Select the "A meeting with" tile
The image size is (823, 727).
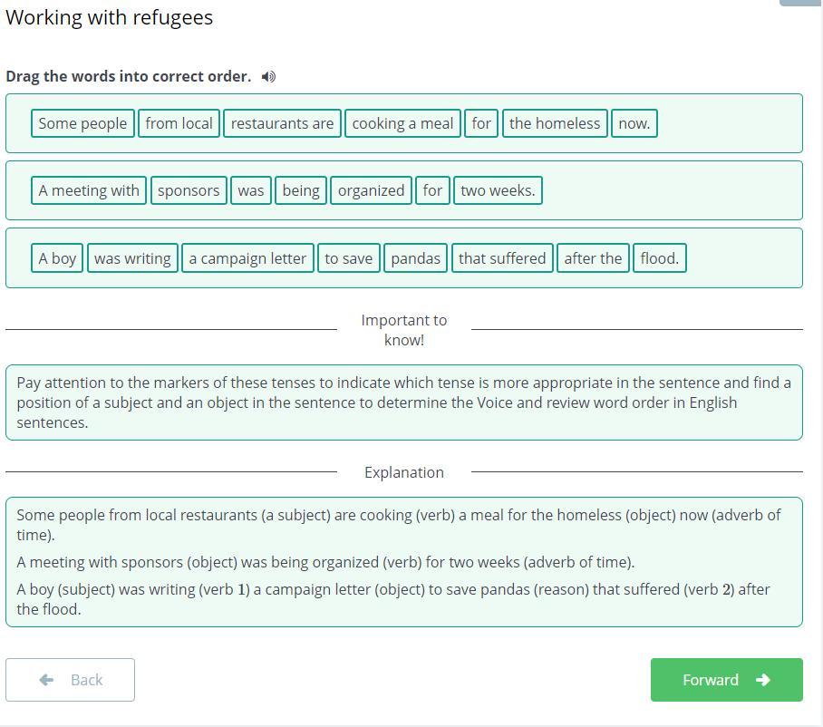point(89,190)
